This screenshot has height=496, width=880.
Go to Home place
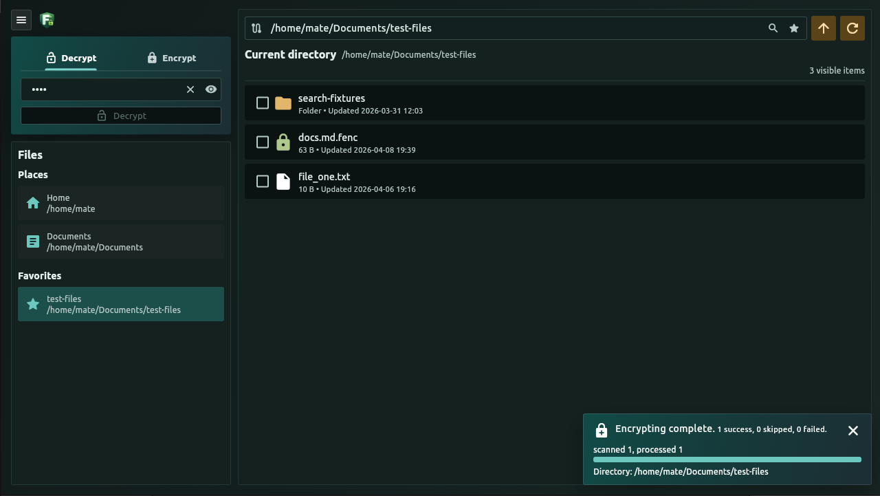[x=121, y=203]
